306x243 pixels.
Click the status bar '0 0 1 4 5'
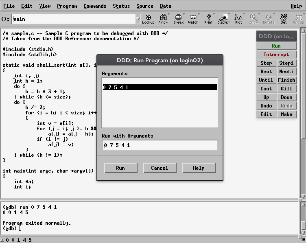(x=19, y=240)
